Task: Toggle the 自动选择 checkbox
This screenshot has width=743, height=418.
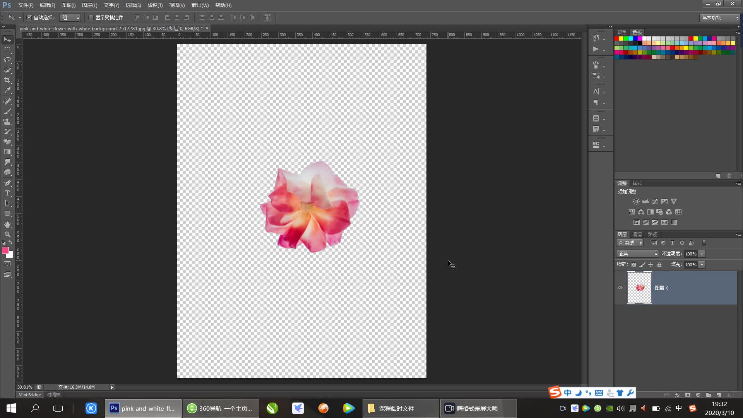Action: (x=29, y=17)
